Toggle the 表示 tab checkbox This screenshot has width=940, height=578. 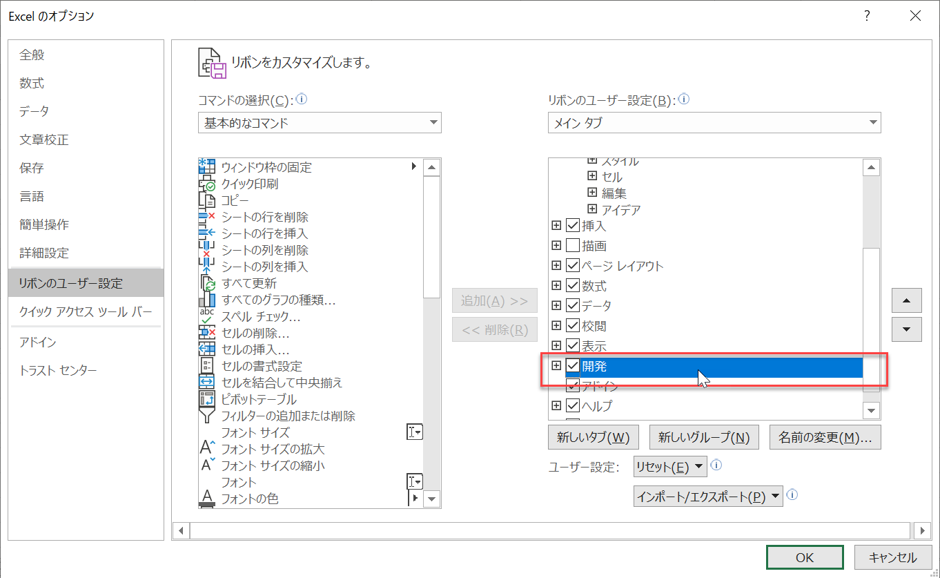(x=573, y=345)
